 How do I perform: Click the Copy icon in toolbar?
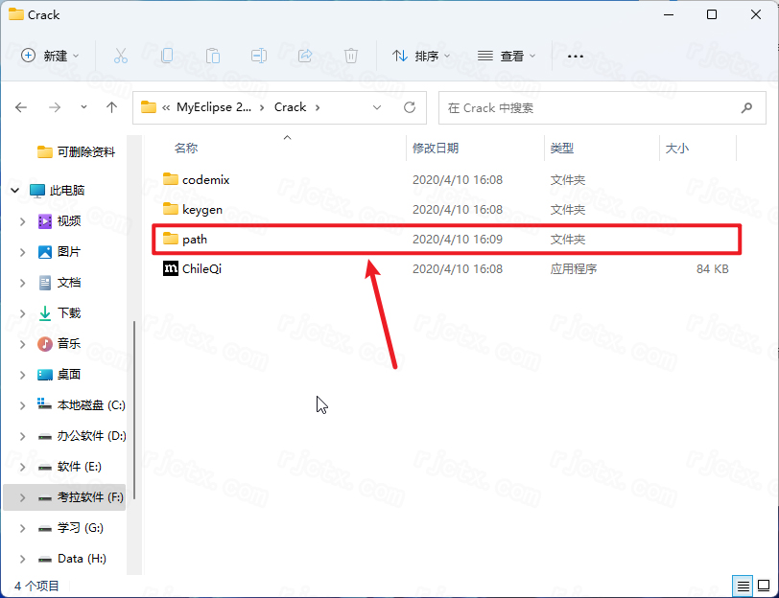click(x=167, y=56)
